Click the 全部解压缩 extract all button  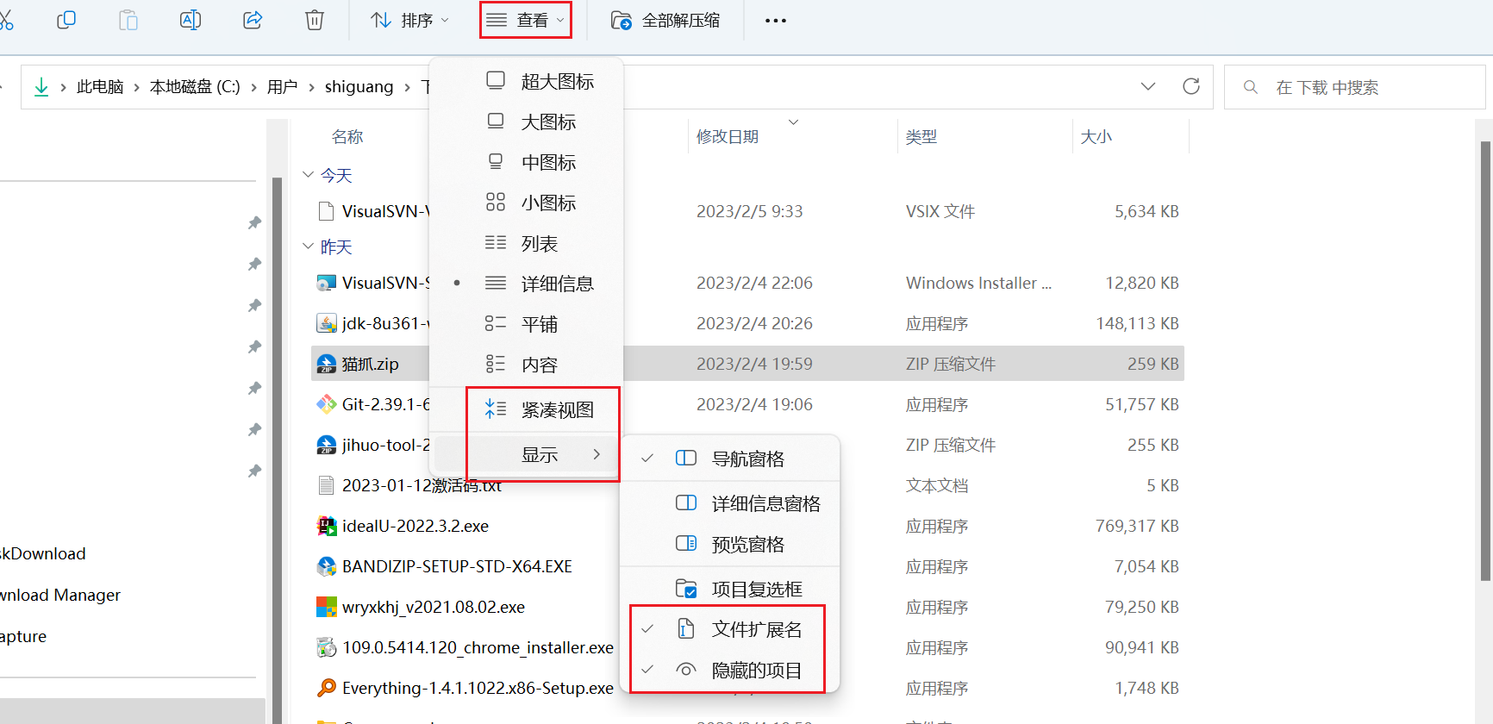tap(665, 21)
